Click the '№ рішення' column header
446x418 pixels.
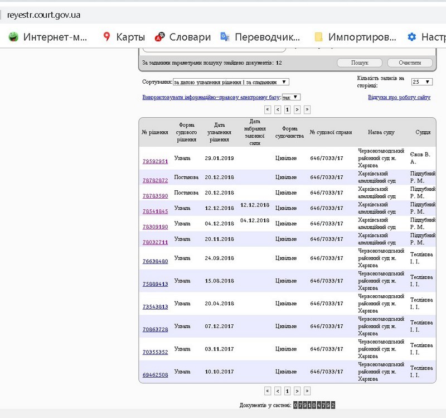pyautogui.click(x=155, y=132)
